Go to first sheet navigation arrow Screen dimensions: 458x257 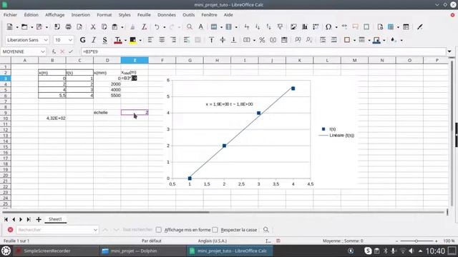pyautogui.click(x=6, y=219)
